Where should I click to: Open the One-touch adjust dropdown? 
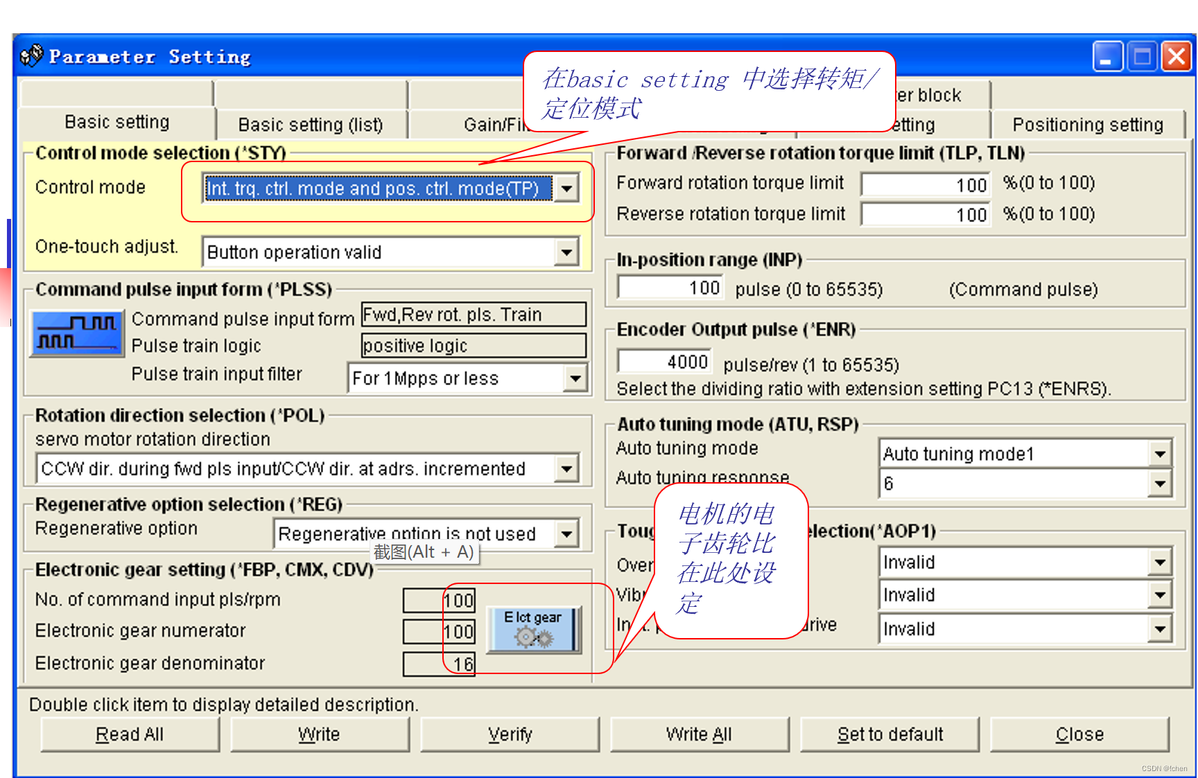coord(567,251)
